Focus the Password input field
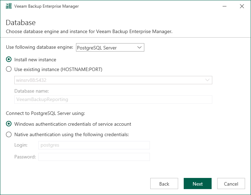Screen dimensions: 251x195 point(94,157)
